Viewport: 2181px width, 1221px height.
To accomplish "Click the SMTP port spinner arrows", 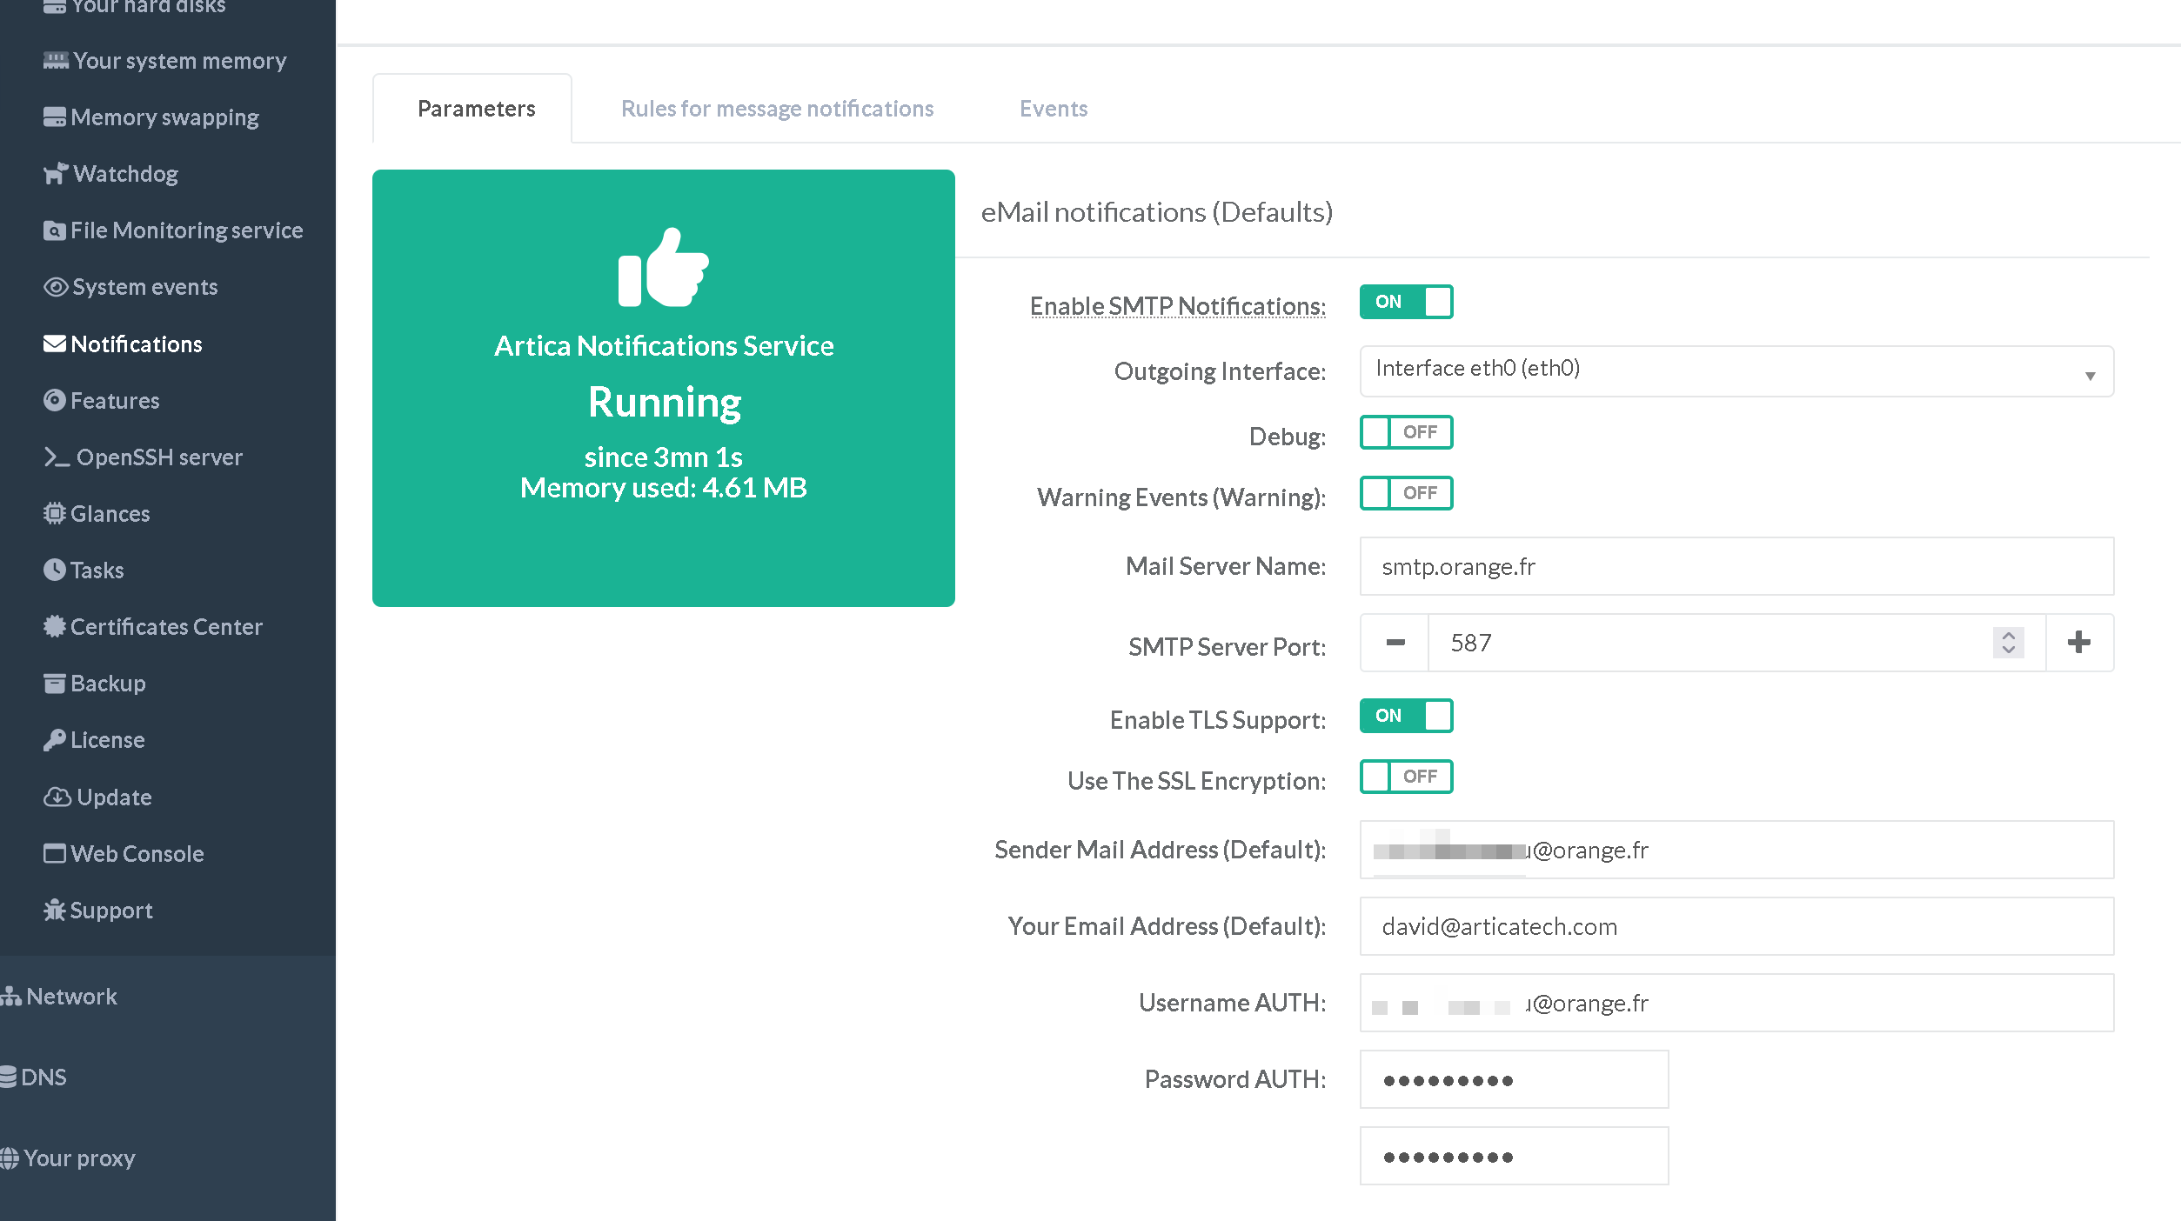I will (x=2008, y=643).
